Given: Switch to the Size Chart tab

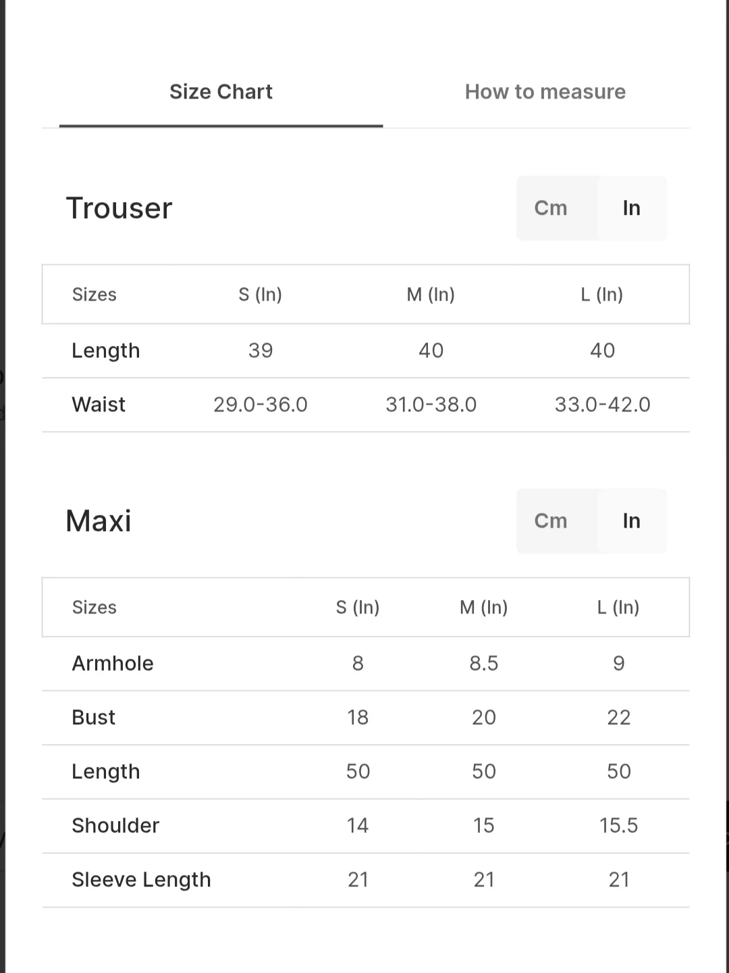Looking at the screenshot, I should pyautogui.click(x=221, y=92).
